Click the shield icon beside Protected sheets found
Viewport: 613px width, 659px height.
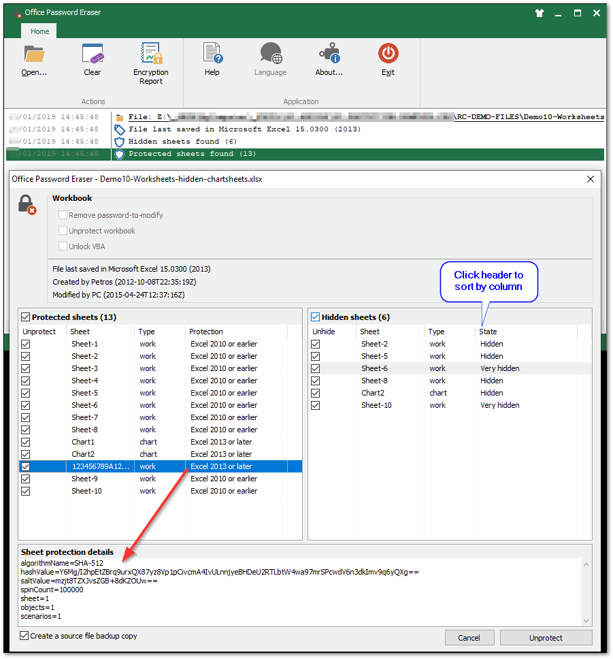[120, 155]
